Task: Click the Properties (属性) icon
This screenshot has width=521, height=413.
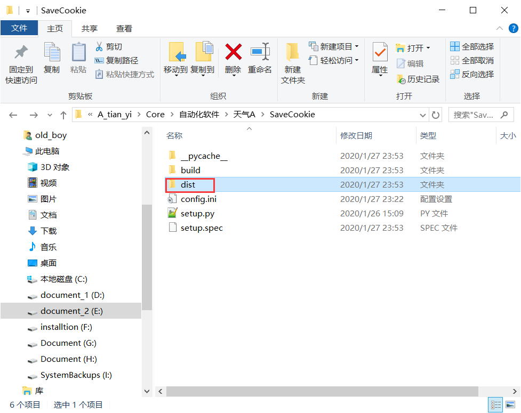Action: 380,52
